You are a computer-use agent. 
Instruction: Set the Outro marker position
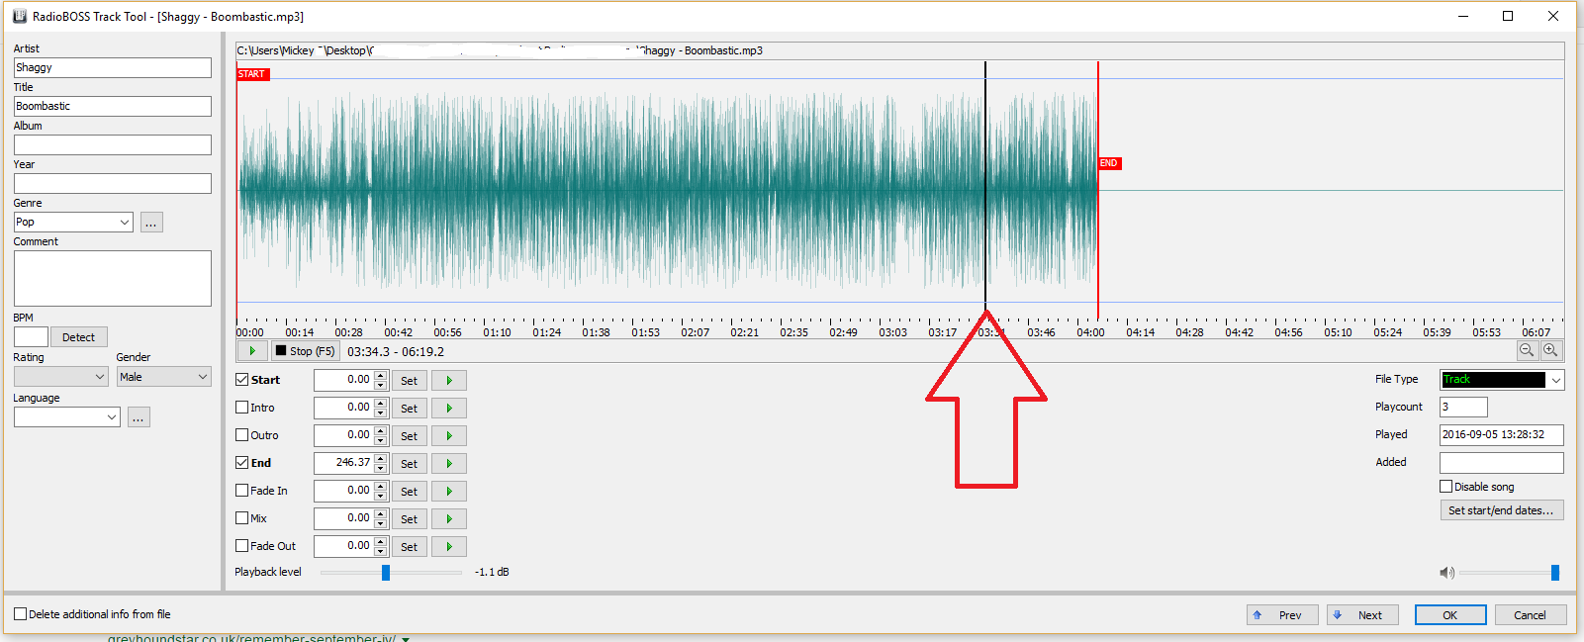[410, 435]
